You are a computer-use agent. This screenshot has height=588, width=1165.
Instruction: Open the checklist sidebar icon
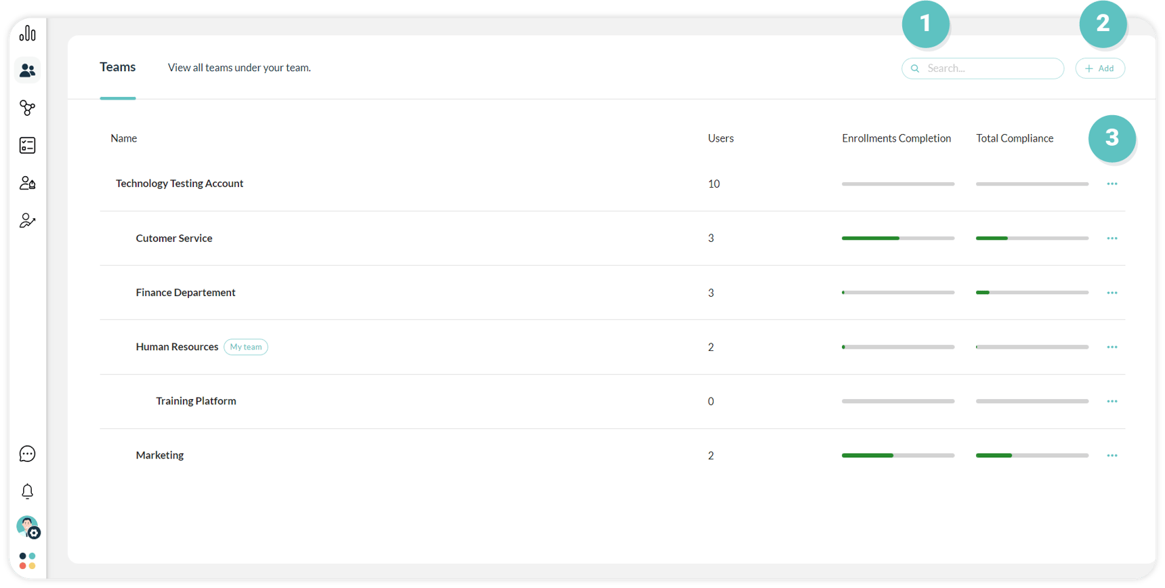[x=27, y=146]
